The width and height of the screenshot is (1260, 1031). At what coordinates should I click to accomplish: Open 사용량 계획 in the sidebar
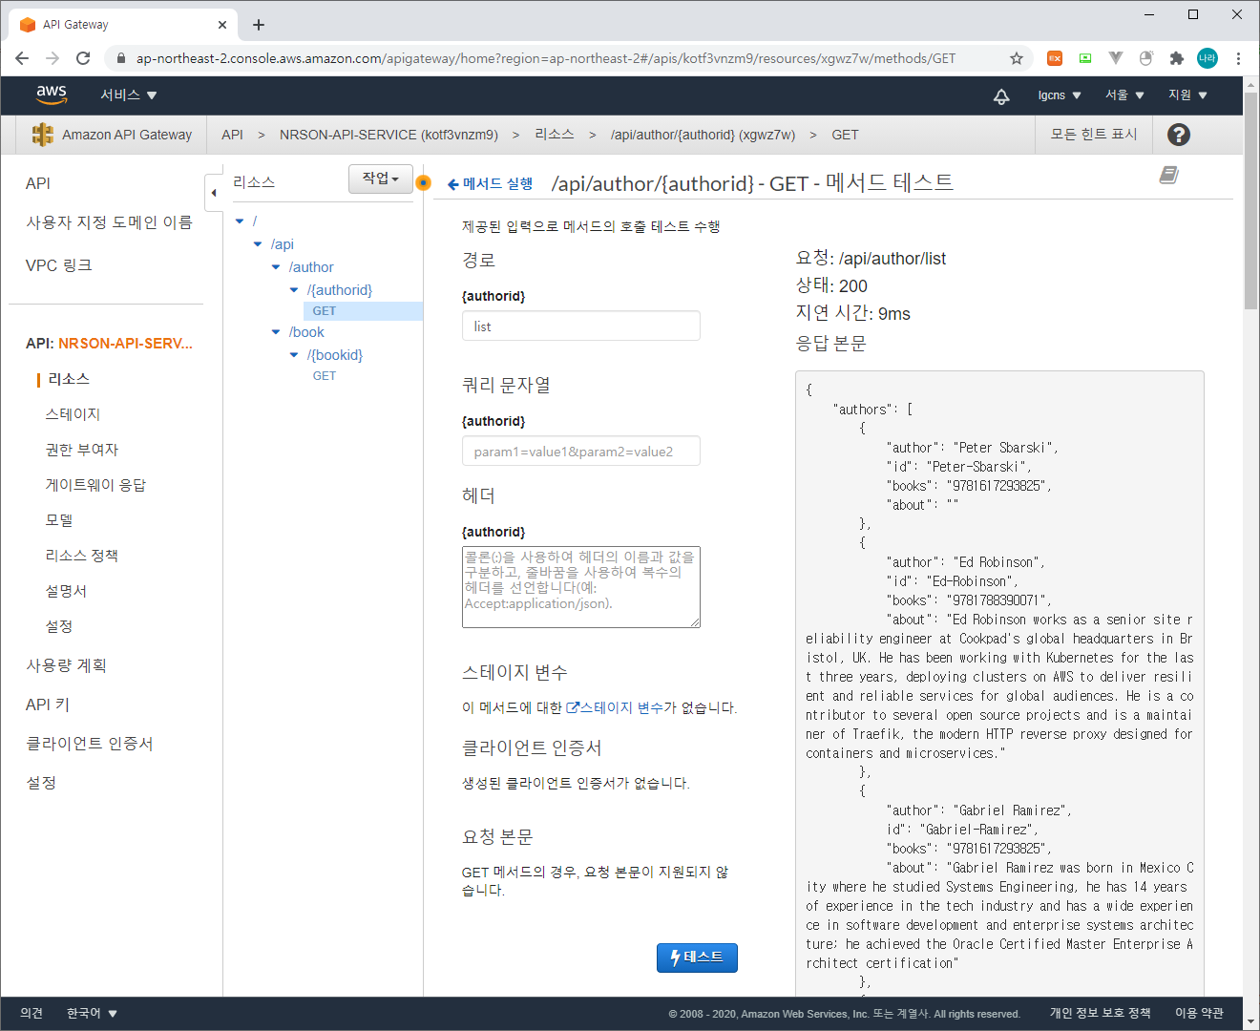click(66, 665)
